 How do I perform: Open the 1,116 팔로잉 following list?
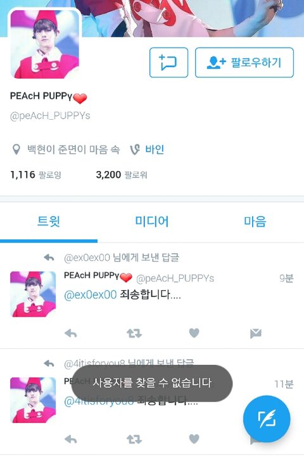tap(35, 175)
